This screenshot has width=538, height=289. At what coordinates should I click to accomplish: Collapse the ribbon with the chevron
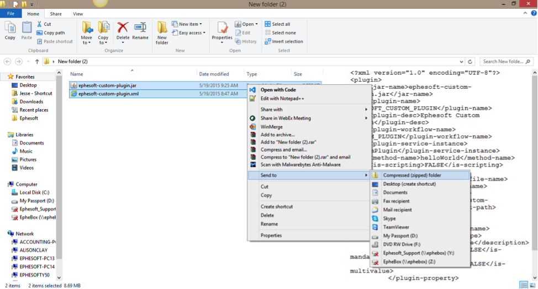point(525,13)
